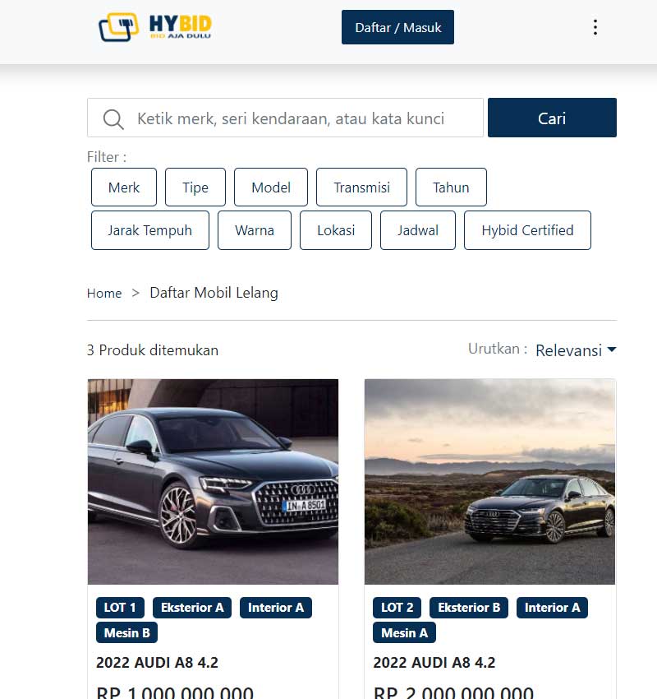Choose the Lokasi filter
Image resolution: width=657 pixels, height=699 pixels.
click(x=336, y=230)
